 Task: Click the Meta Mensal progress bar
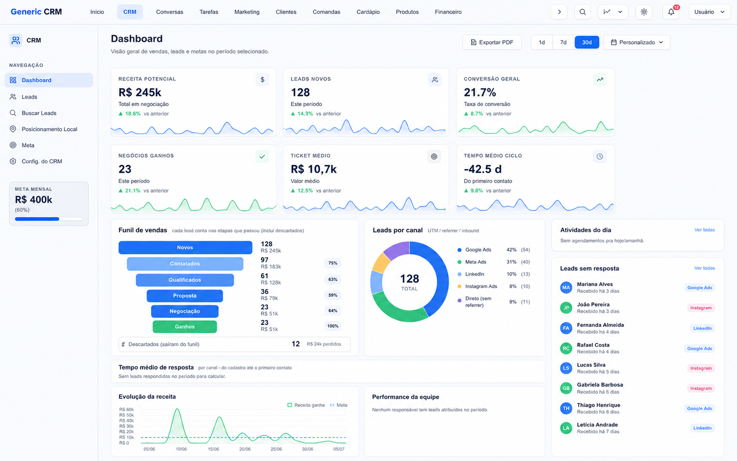tap(49, 219)
